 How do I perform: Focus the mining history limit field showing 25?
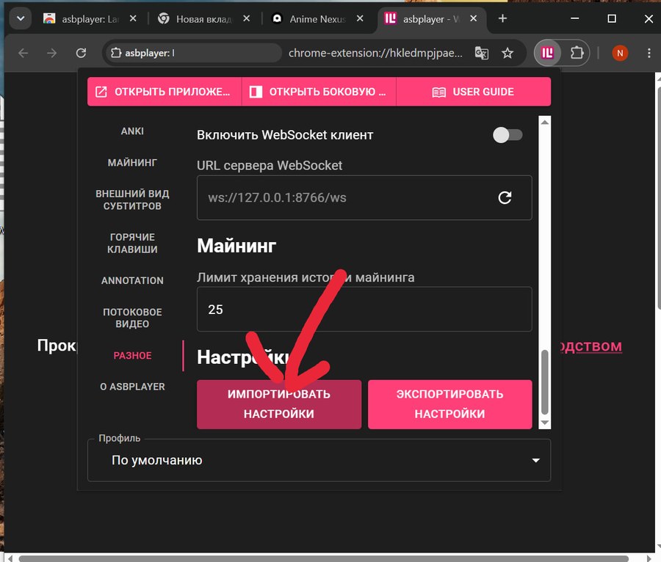pyautogui.click(x=364, y=310)
